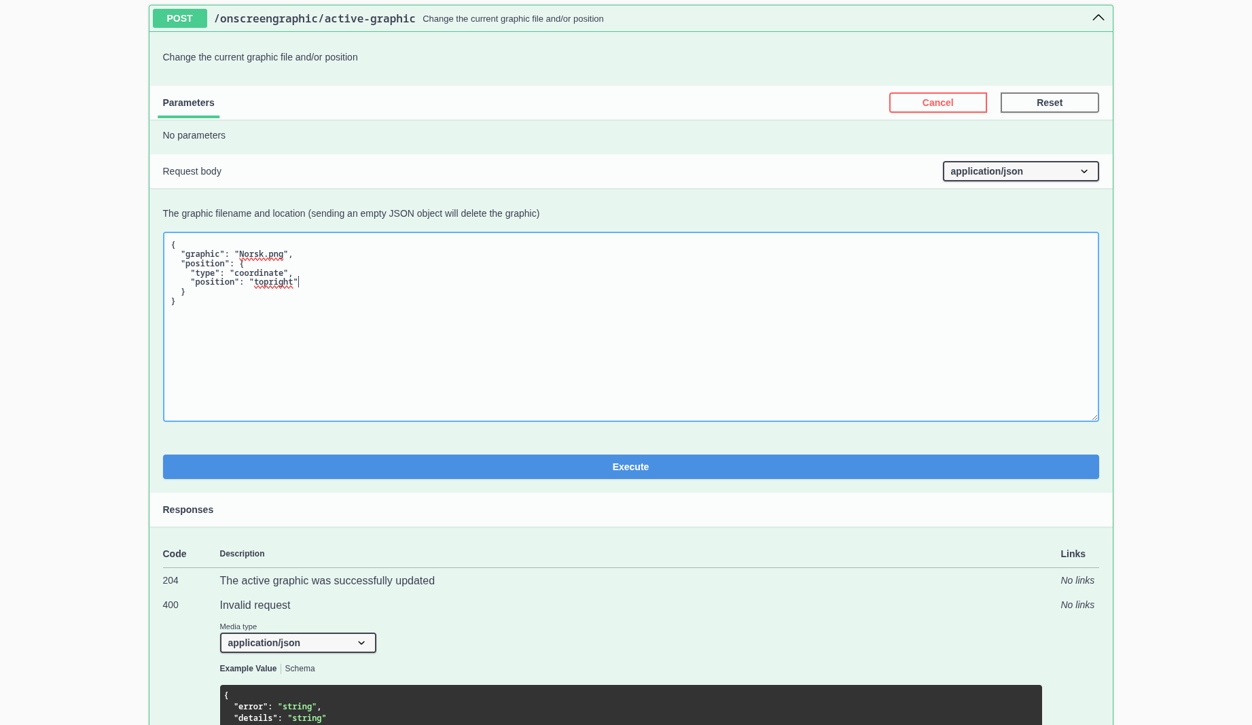Switch to the Schema tab
The image size is (1252, 725).
(300, 669)
